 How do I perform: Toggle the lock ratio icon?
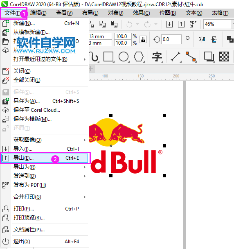(x=143, y=39)
